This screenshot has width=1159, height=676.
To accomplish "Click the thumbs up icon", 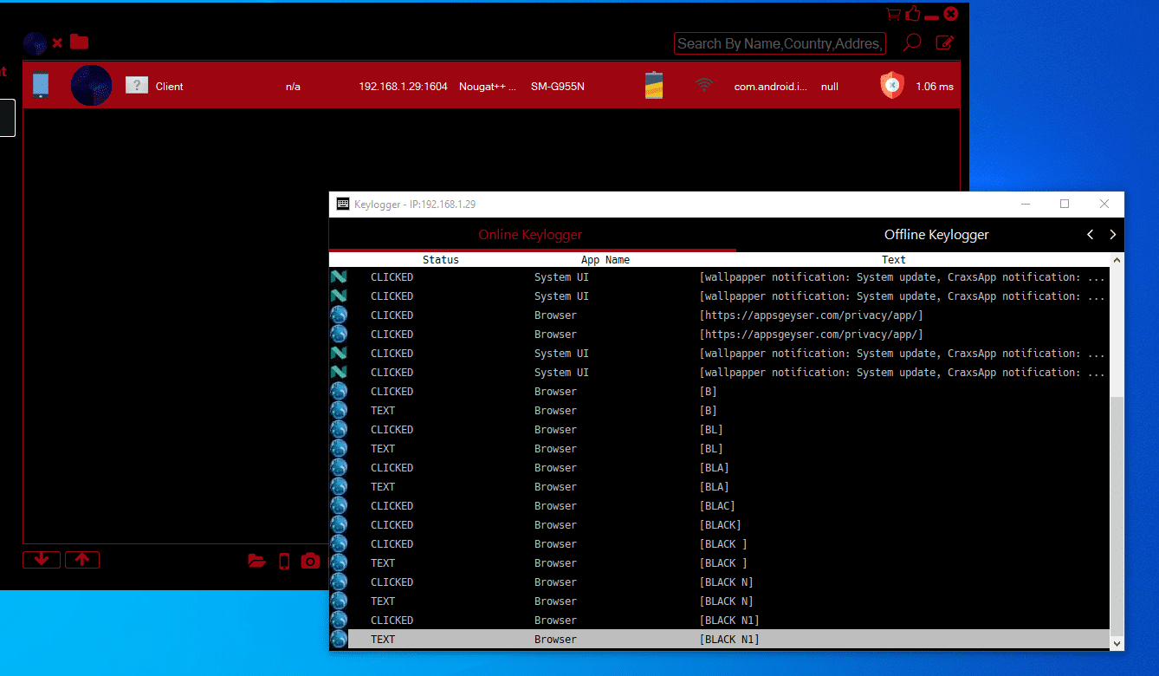I will point(912,14).
